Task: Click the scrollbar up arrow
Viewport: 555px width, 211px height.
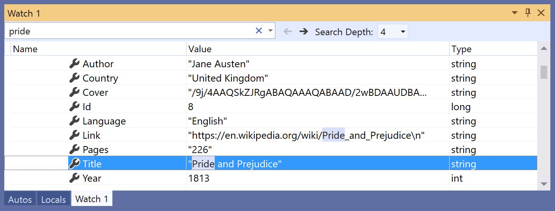Action: pos(544,49)
